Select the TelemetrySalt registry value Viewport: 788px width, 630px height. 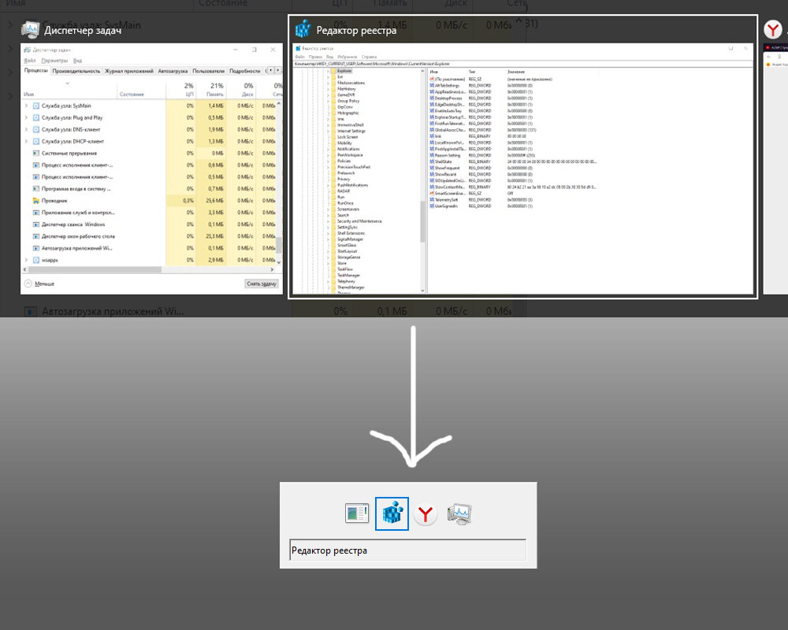(x=446, y=199)
